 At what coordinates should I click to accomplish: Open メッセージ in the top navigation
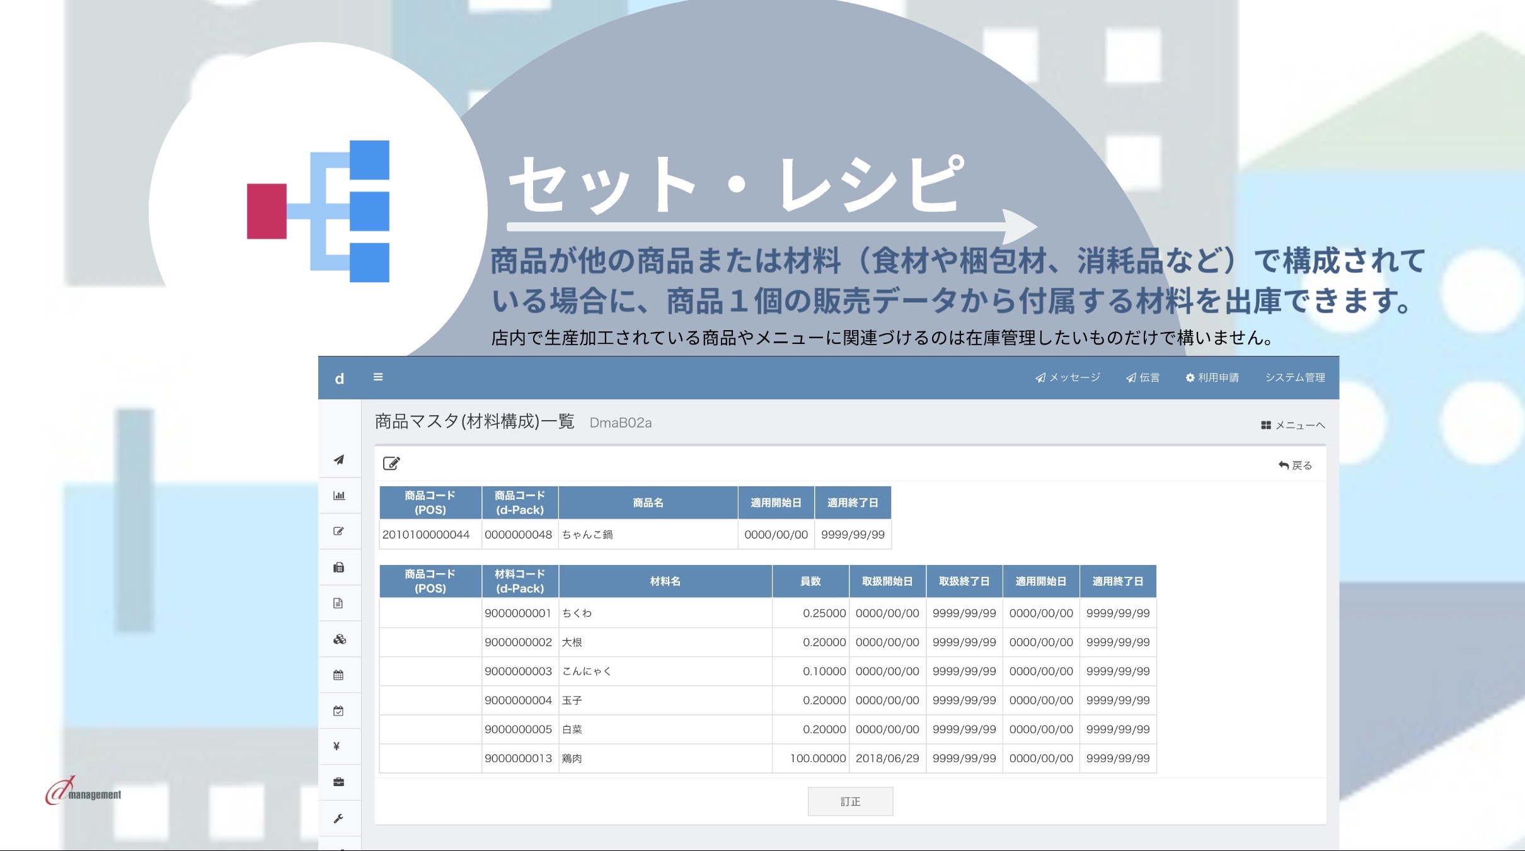tap(1067, 377)
